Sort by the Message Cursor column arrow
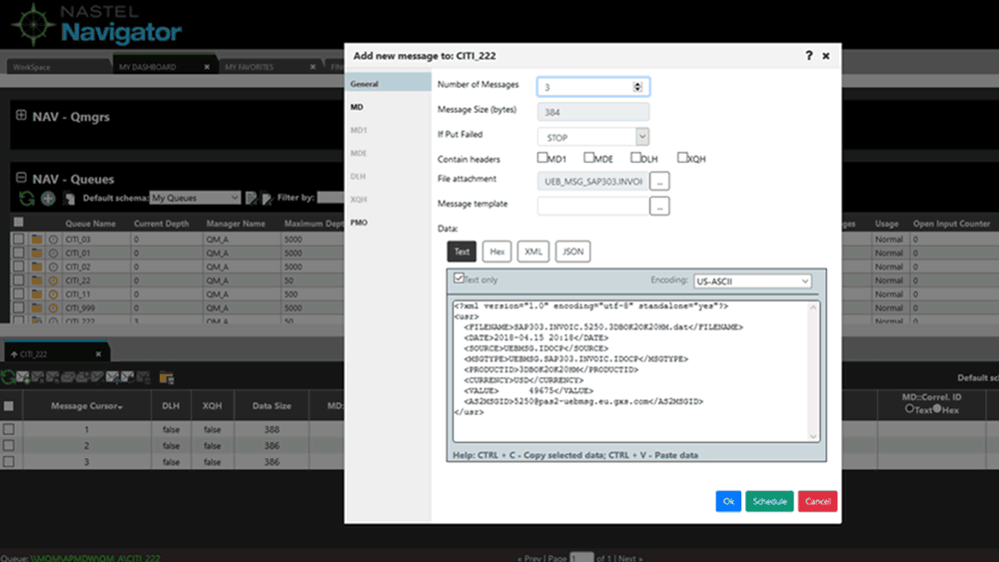The image size is (999, 562). [121, 406]
